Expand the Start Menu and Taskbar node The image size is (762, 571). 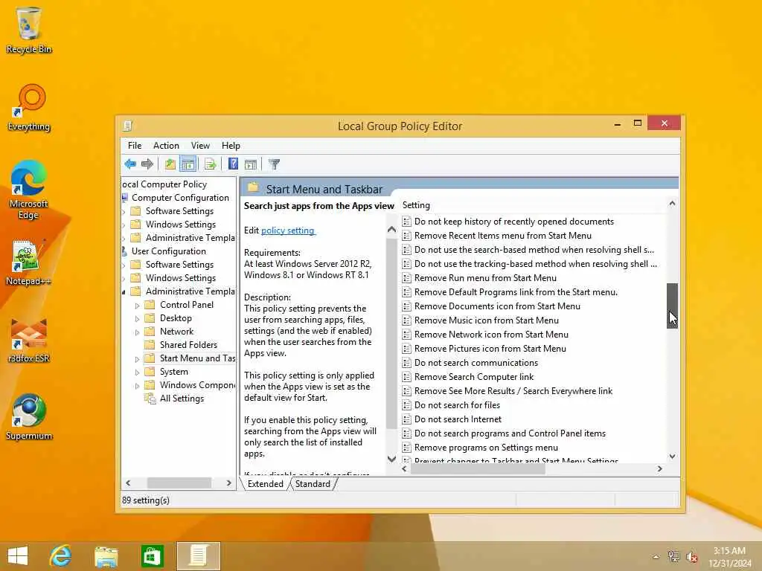click(x=137, y=359)
